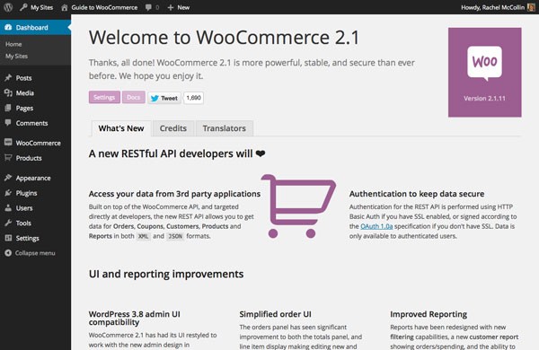Click the WordPress logo icon
This screenshot has height=350, width=539.
(x=8, y=7)
